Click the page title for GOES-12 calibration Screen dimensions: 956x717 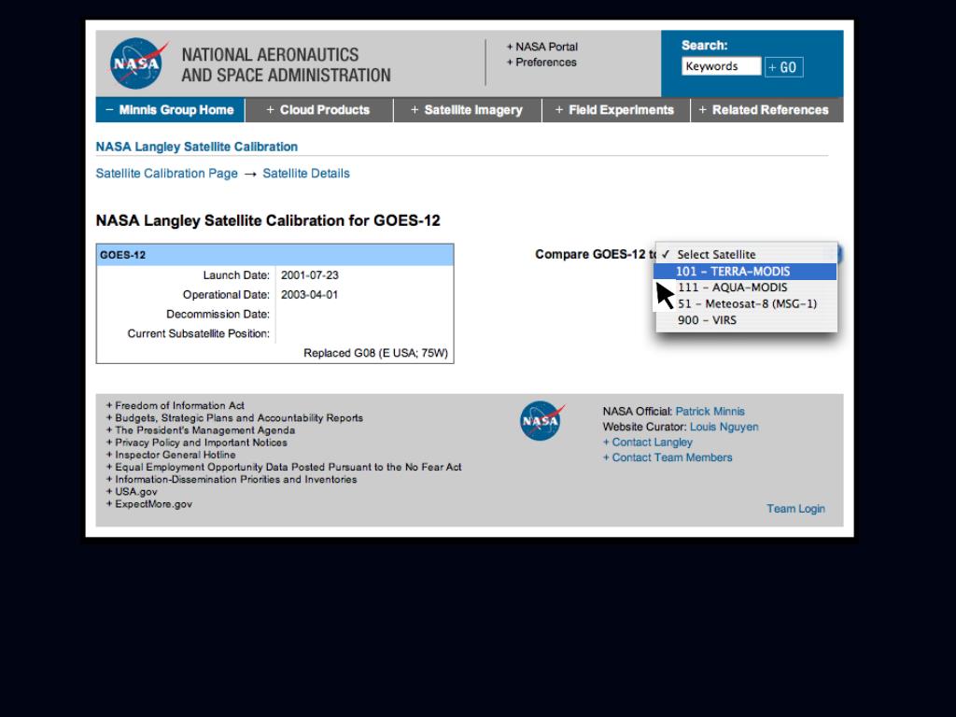click(x=268, y=220)
